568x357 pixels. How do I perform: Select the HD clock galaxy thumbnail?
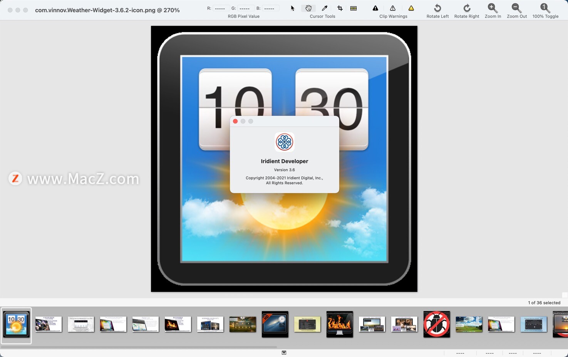pyautogui.click(x=275, y=324)
